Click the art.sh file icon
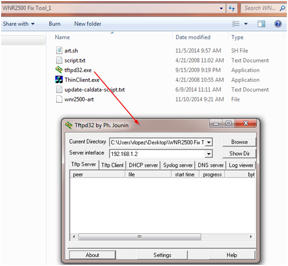The height and width of the screenshot is (266, 288). [59, 51]
